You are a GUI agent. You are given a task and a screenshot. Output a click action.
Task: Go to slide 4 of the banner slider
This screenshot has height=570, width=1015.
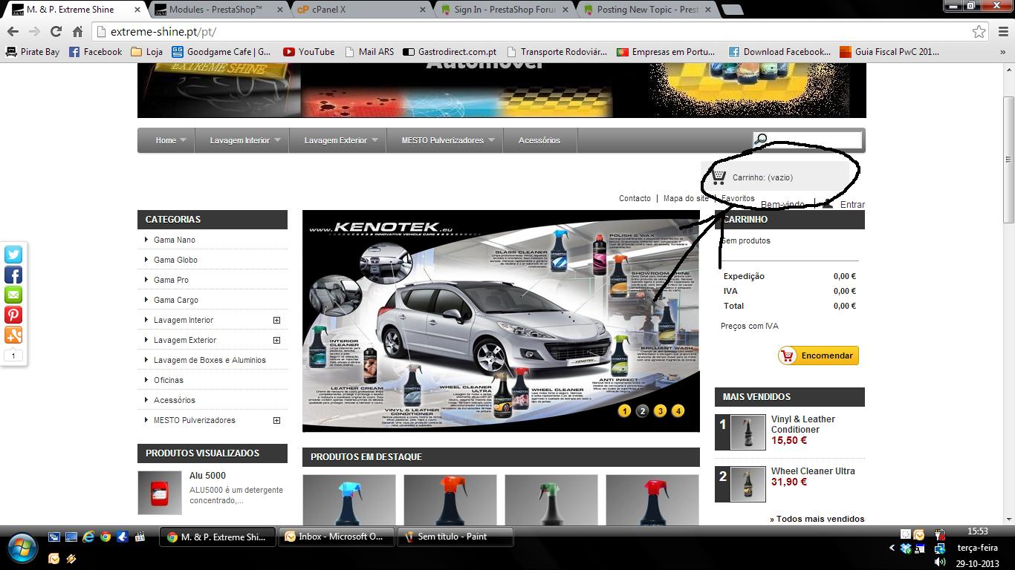(x=678, y=411)
